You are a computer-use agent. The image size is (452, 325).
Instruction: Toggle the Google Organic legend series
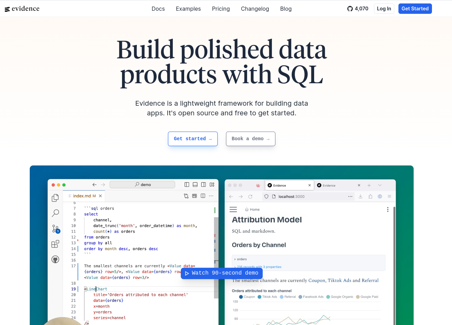(340, 297)
